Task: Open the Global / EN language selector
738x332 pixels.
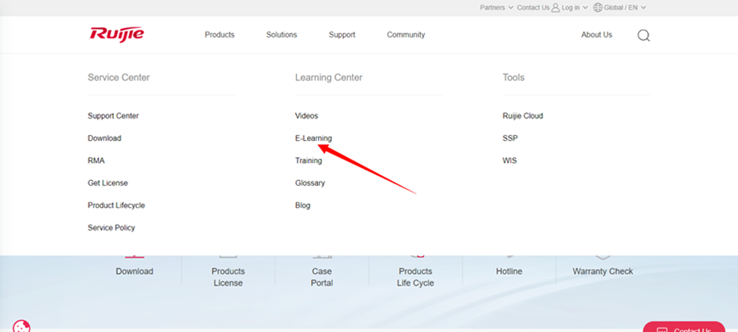Action: 625,8
